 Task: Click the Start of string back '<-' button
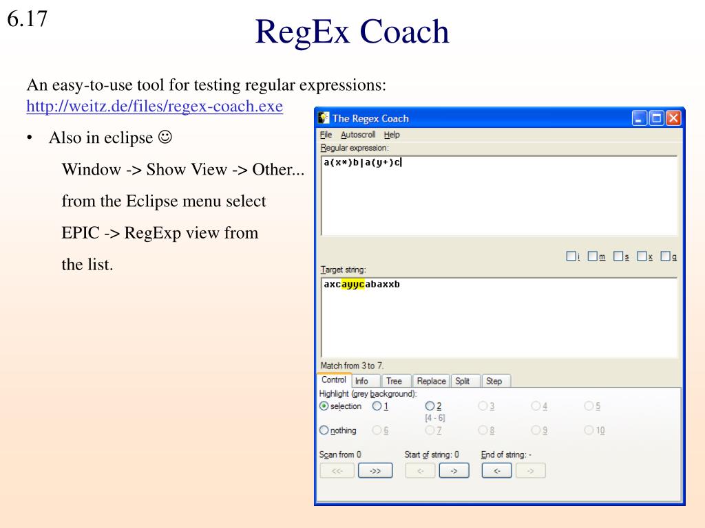coord(420,470)
